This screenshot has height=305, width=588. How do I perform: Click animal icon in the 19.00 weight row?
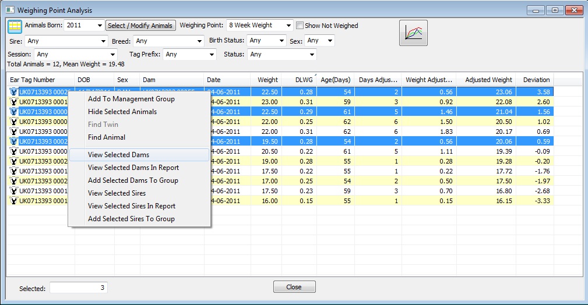[x=14, y=161]
